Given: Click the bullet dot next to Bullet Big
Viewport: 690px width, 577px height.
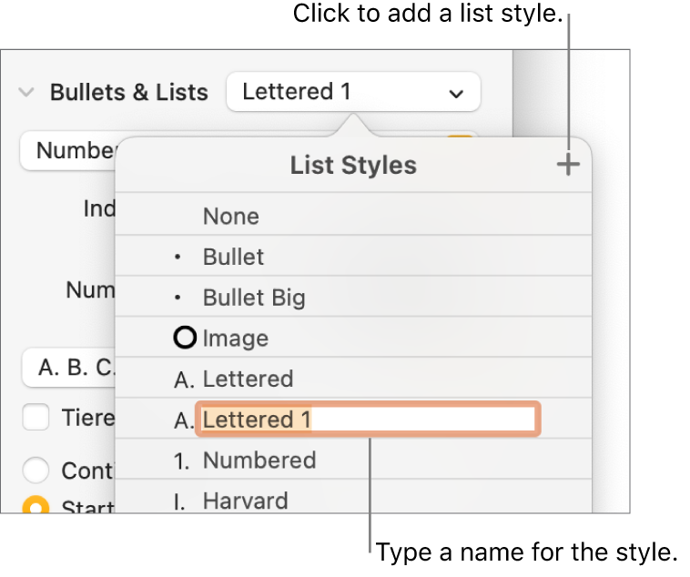Looking at the screenshot, I should 178,298.
